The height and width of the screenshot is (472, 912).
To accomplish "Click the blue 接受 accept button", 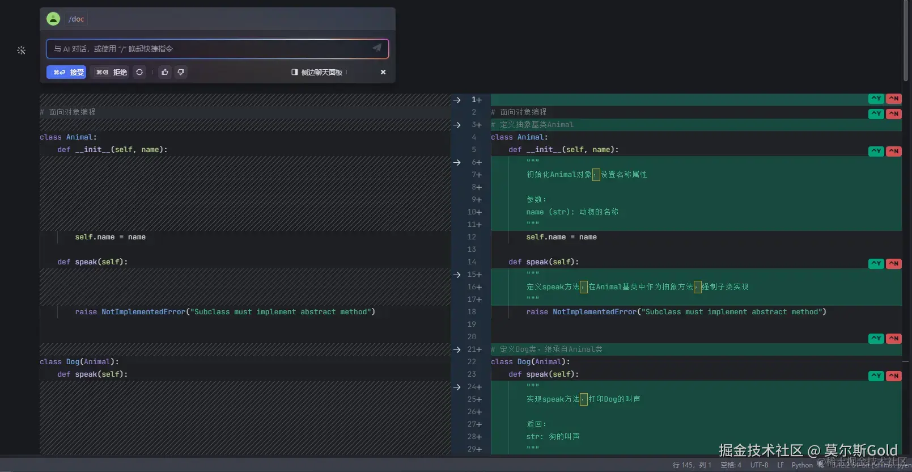I will [66, 72].
